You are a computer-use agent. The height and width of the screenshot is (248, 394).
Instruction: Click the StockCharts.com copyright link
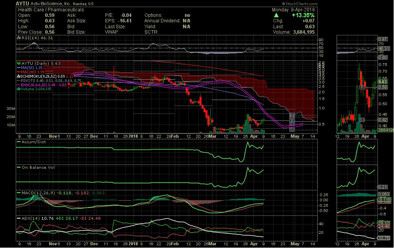pyautogui.click(x=300, y=4)
